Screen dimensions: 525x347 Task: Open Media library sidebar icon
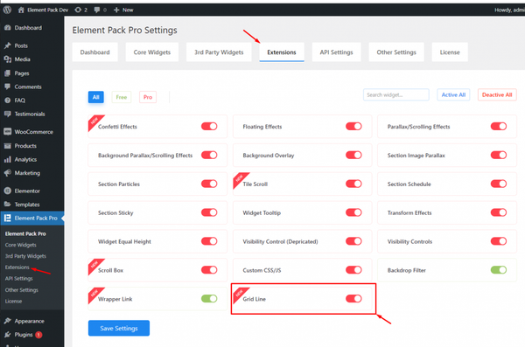(x=7, y=59)
